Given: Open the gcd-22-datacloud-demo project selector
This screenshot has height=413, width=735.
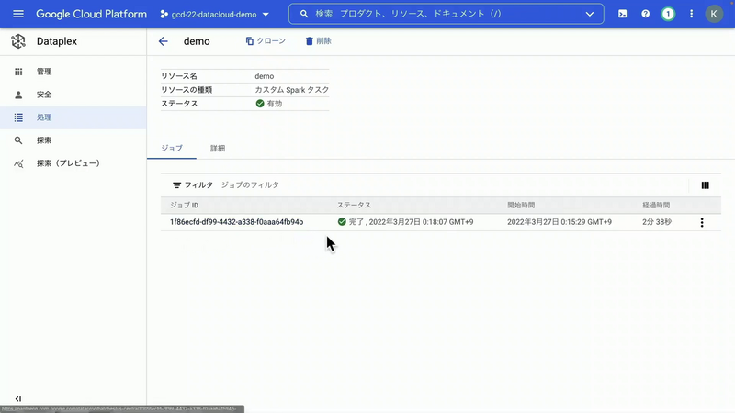Looking at the screenshot, I should coord(215,15).
